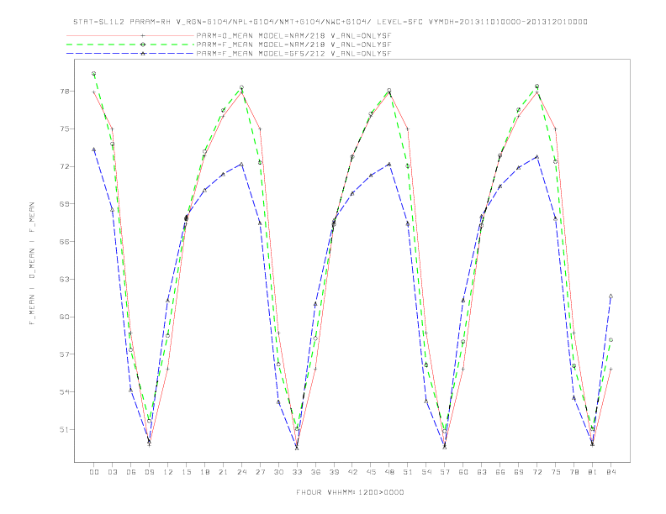Screen dimensions: 666x514
Task: Click x-axis forecast hour label 21
Action: [x=223, y=472]
